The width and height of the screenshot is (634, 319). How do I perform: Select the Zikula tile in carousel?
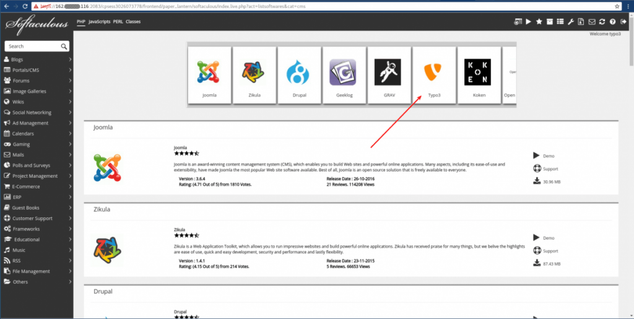point(254,75)
